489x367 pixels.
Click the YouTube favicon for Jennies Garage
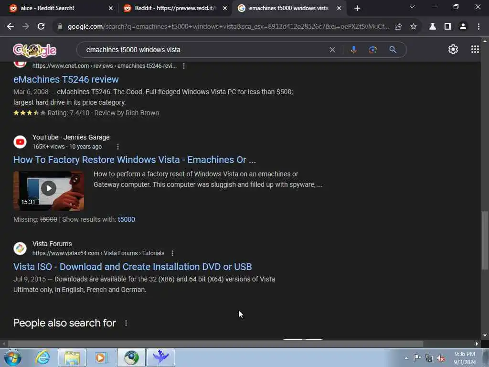click(x=20, y=142)
